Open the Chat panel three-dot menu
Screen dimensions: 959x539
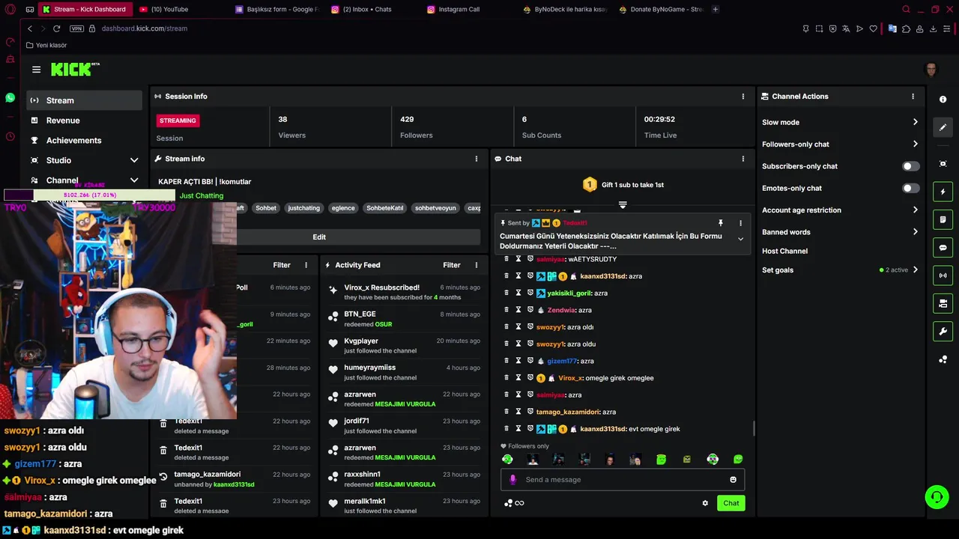(743, 159)
